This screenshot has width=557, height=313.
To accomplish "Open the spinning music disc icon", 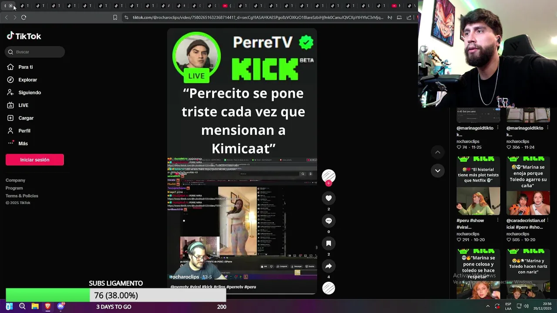I will 329,288.
